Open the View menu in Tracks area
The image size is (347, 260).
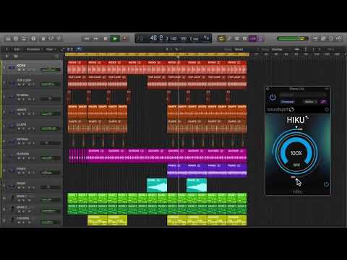pyautogui.click(x=49, y=49)
